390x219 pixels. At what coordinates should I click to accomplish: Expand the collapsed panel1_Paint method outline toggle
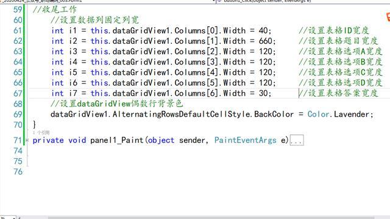pyautogui.click(x=27, y=141)
